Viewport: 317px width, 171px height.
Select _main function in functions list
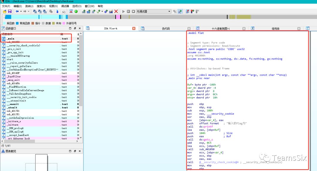tap(41, 39)
